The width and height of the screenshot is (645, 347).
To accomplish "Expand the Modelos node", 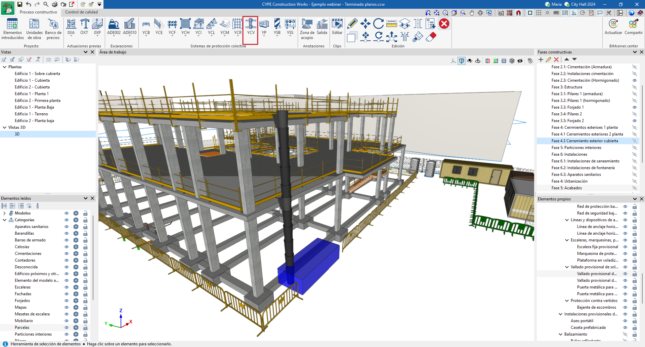I will click(x=4, y=213).
